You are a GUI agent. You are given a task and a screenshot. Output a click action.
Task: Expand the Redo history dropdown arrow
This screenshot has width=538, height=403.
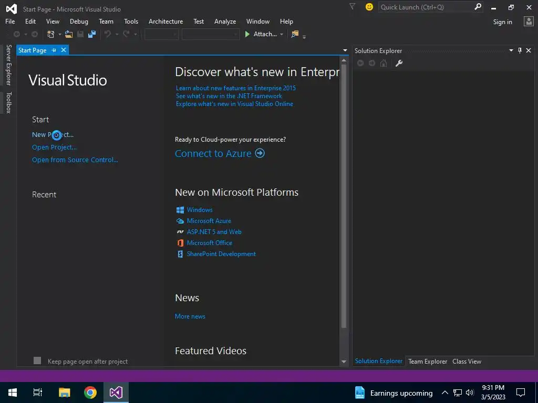point(136,34)
